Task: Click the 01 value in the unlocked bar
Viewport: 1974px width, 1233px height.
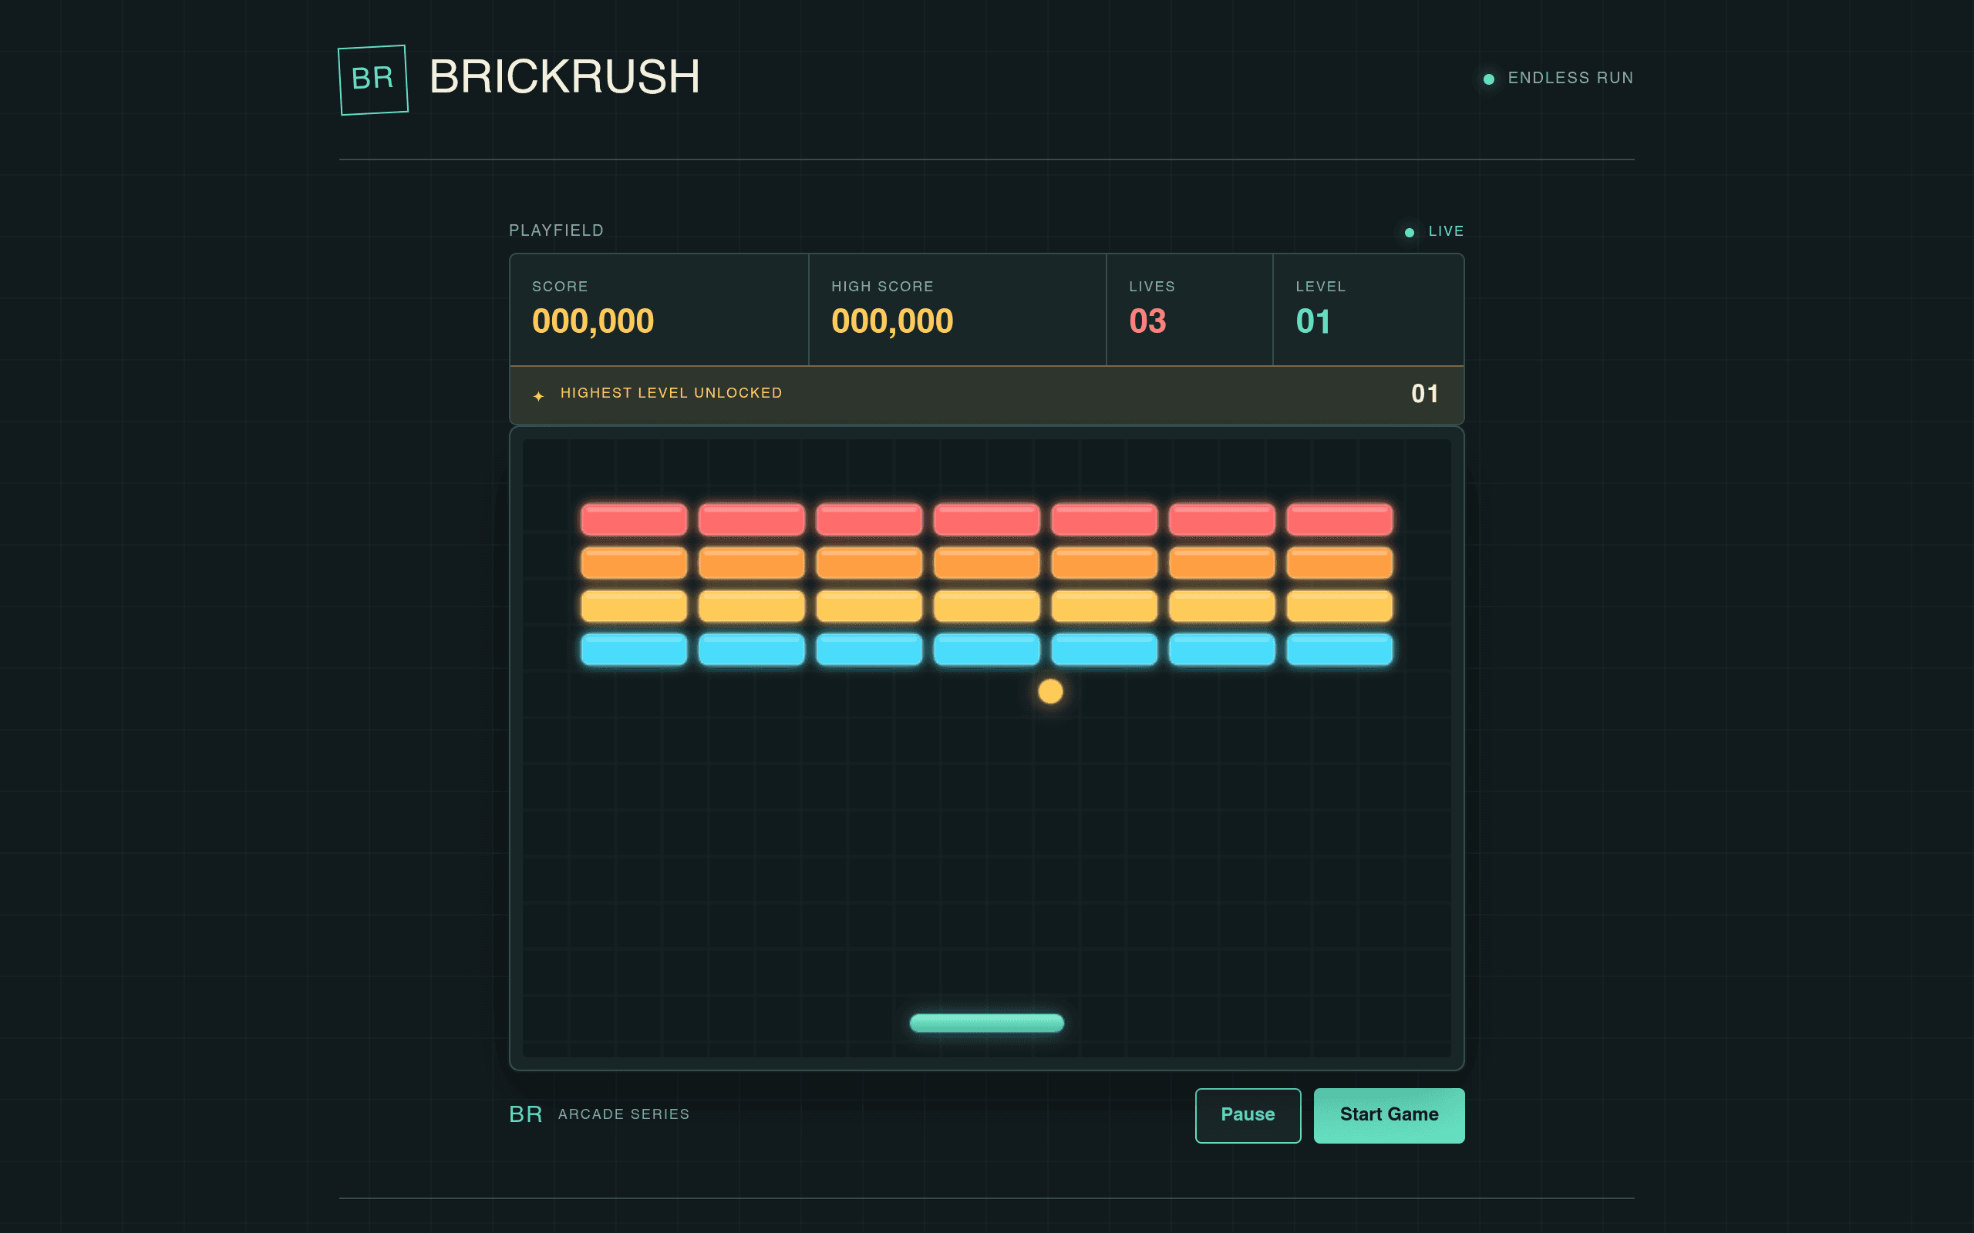Action: click(x=1425, y=394)
